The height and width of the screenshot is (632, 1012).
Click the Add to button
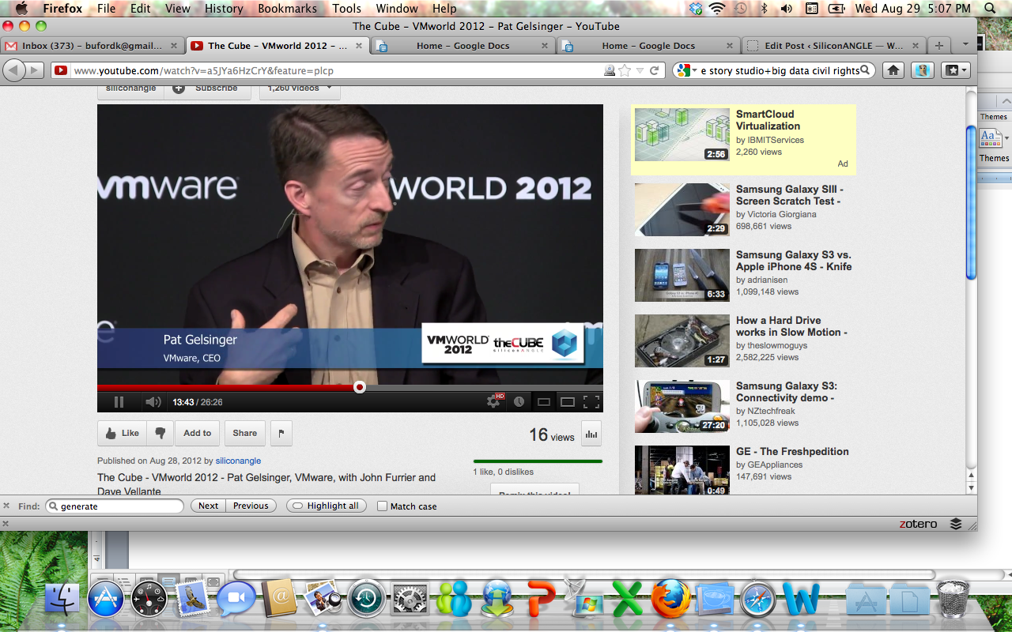point(197,433)
